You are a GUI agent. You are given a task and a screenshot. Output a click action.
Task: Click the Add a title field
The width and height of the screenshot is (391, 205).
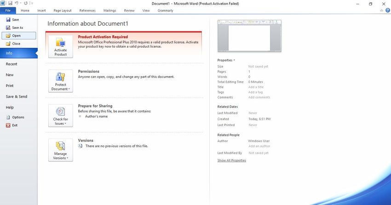pyautogui.click(x=256, y=87)
